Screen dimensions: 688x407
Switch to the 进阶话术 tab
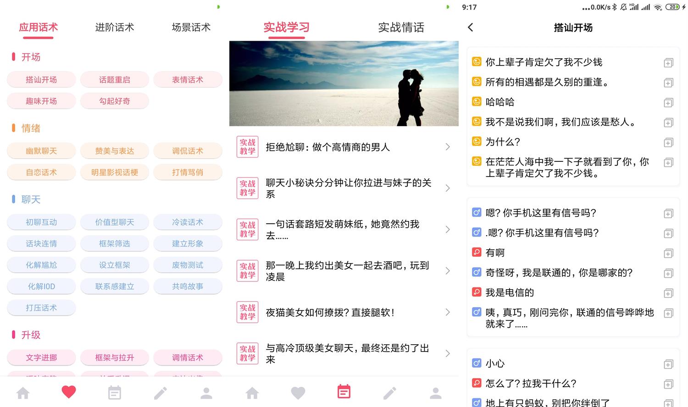click(114, 27)
